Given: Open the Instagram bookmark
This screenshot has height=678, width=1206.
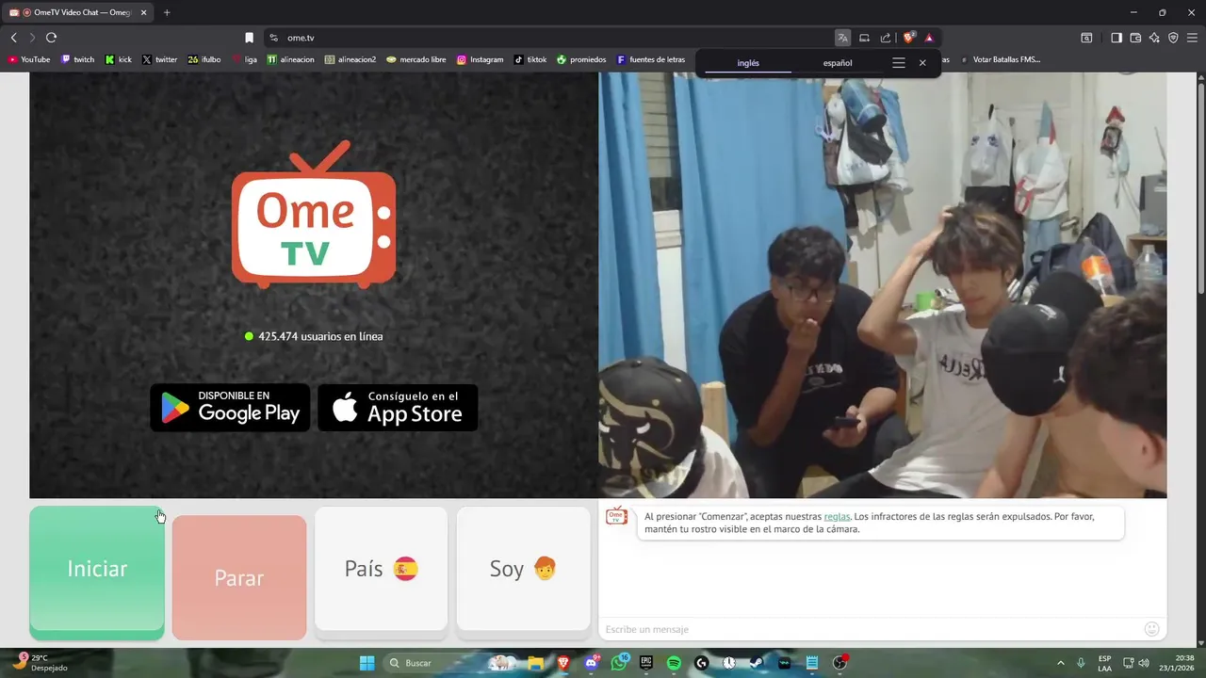Looking at the screenshot, I should point(481,59).
